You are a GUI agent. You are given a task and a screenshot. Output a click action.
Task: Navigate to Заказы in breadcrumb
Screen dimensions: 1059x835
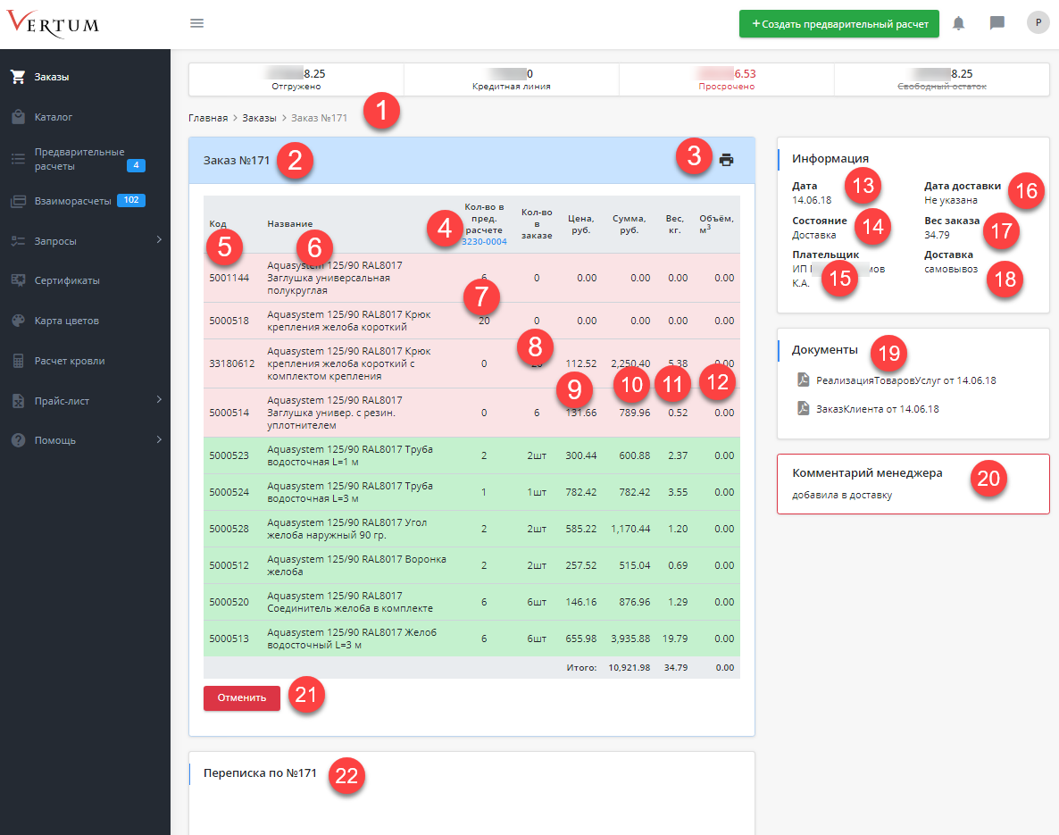point(259,118)
